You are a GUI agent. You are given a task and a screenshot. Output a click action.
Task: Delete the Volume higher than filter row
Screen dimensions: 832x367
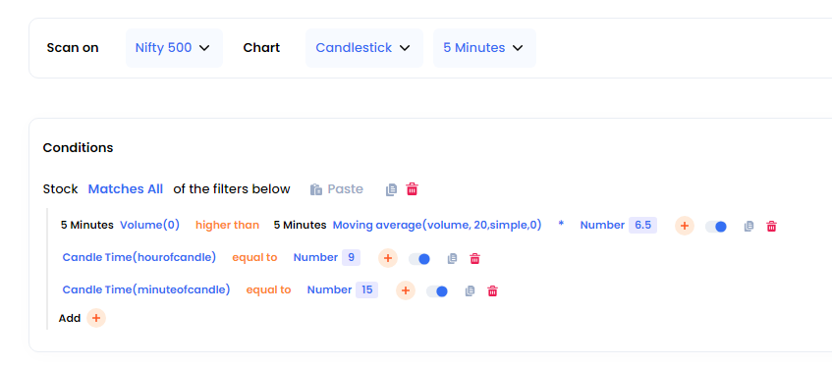point(771,227)
